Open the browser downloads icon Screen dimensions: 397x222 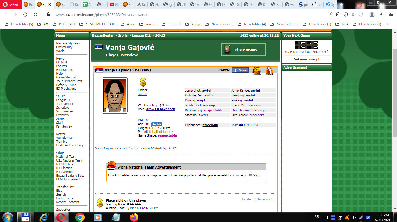381,15
